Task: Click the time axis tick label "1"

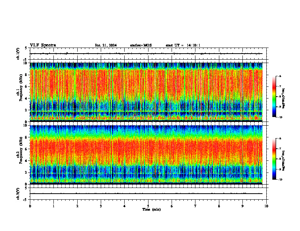Action: tap(53, 206)
